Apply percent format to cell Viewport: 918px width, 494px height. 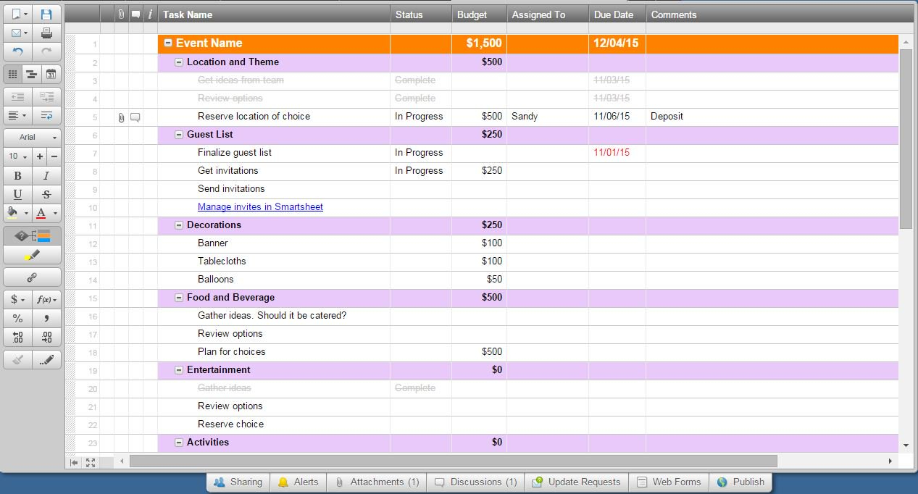coord(17,318)
